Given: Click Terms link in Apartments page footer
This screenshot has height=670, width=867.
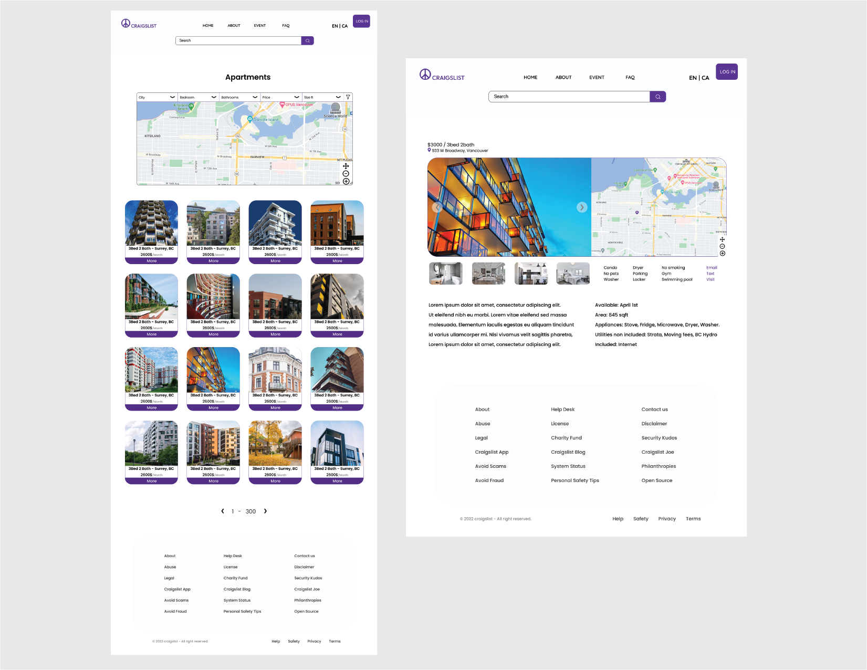Looking at the screenshot, I should (335, 641).
